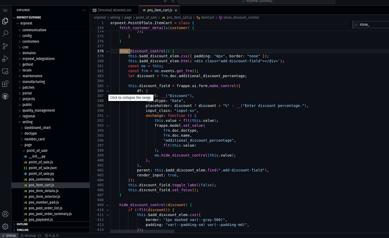Switch to the [Preview] README.md tab
The width and height of the screenshot is (389, 238).
114,10
